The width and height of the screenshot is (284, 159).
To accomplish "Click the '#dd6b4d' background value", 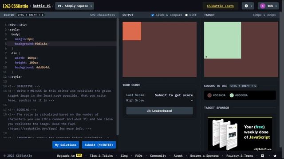I will coord(43,67).
